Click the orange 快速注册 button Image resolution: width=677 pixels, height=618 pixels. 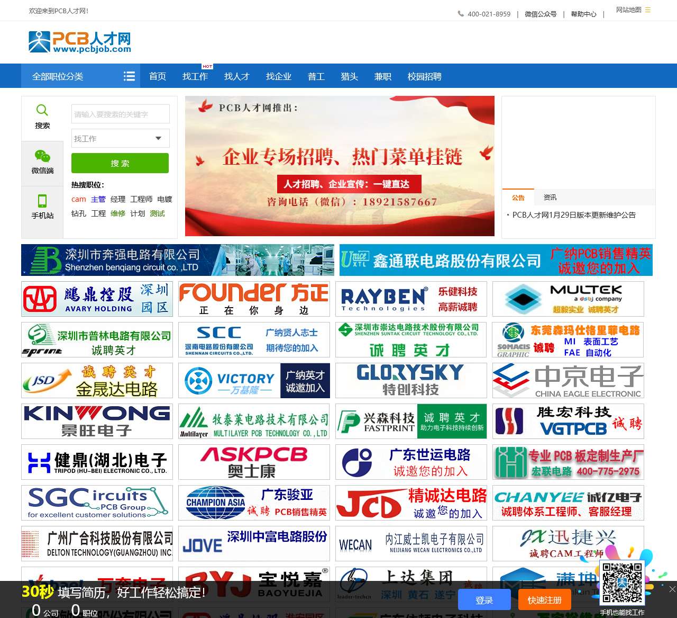coord(545,600)
